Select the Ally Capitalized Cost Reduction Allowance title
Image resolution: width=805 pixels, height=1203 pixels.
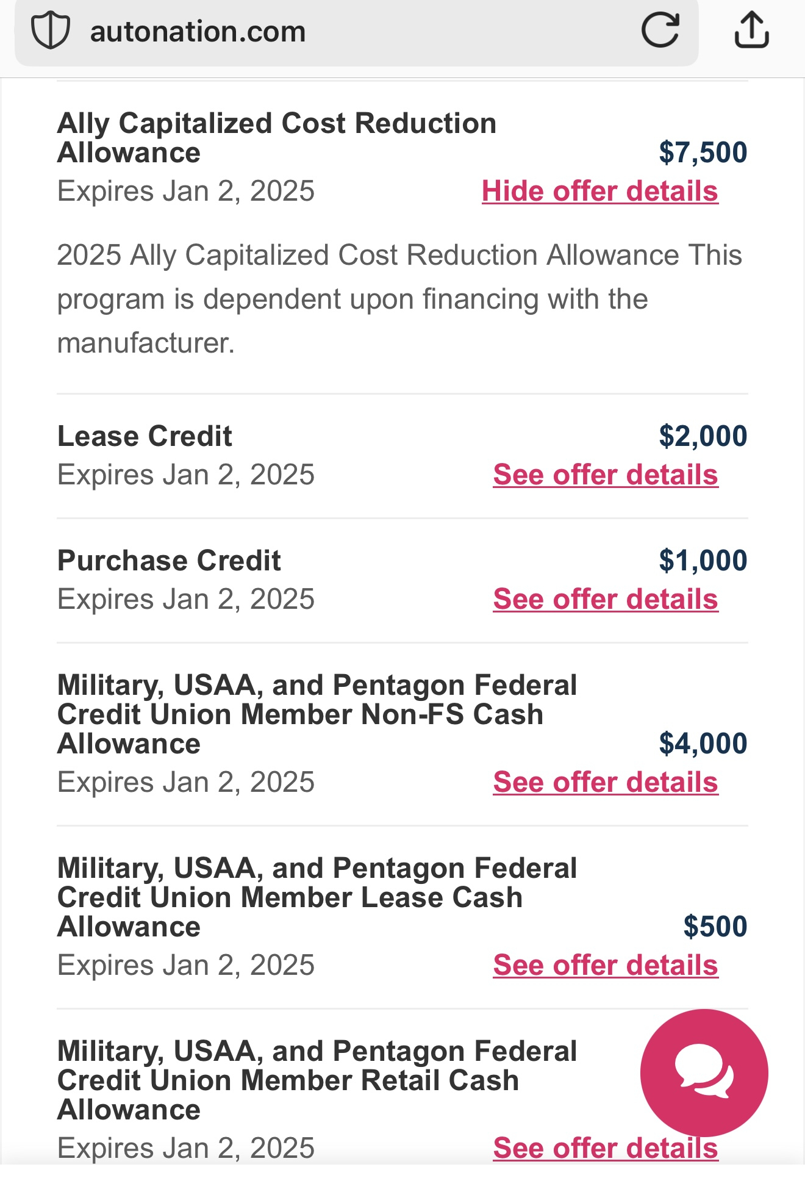pyautogui.click(x=277, y=138)
